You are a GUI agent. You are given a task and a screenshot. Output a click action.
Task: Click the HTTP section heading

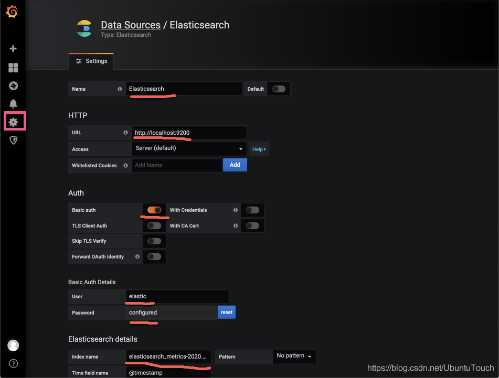click(78, 115)
